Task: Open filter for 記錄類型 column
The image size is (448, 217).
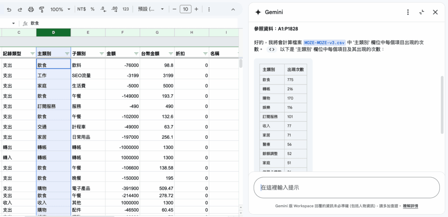Action: [32, 53]
